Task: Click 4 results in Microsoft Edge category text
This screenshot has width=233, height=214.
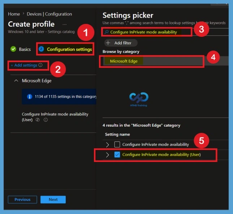Action: point(141,125)
